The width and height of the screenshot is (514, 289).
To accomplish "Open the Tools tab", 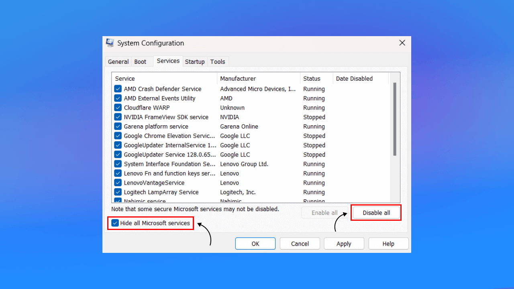I will (218, 62).
